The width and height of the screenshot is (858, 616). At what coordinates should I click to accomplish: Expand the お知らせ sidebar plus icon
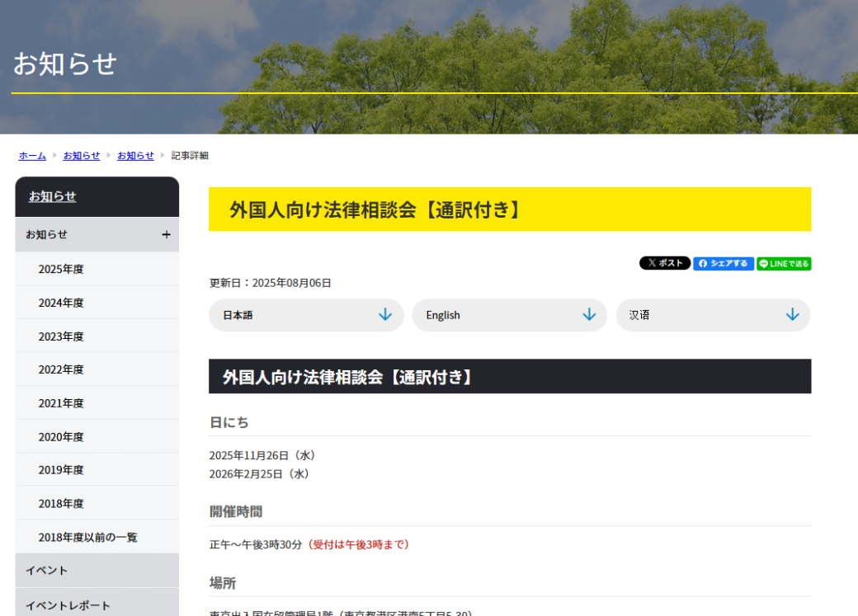pyautogui.click(x=166, y=235)
